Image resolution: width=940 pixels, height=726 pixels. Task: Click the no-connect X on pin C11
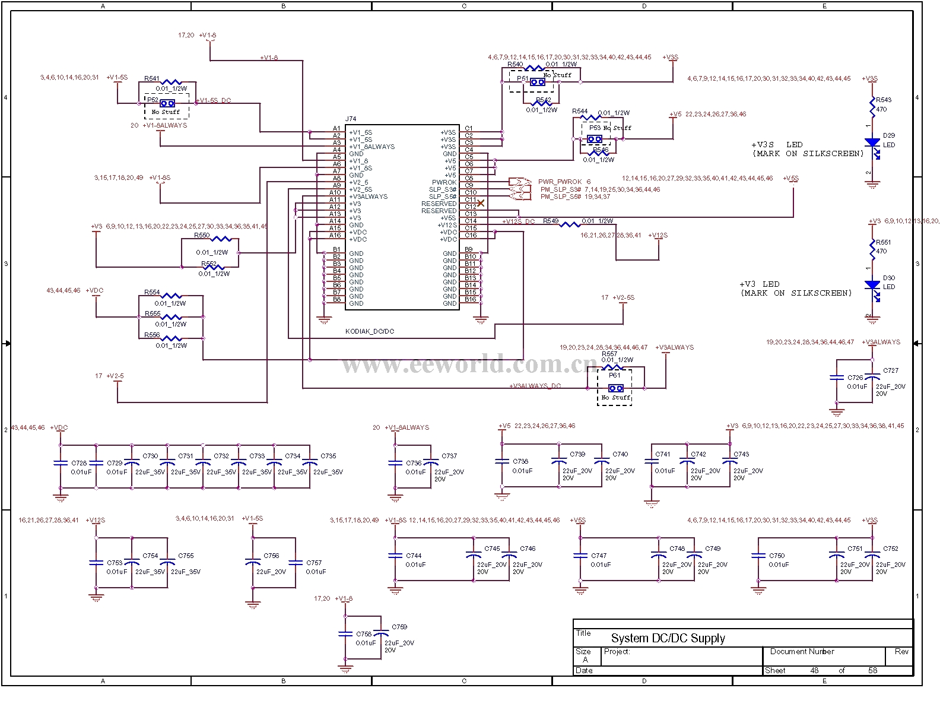point(481,203)
